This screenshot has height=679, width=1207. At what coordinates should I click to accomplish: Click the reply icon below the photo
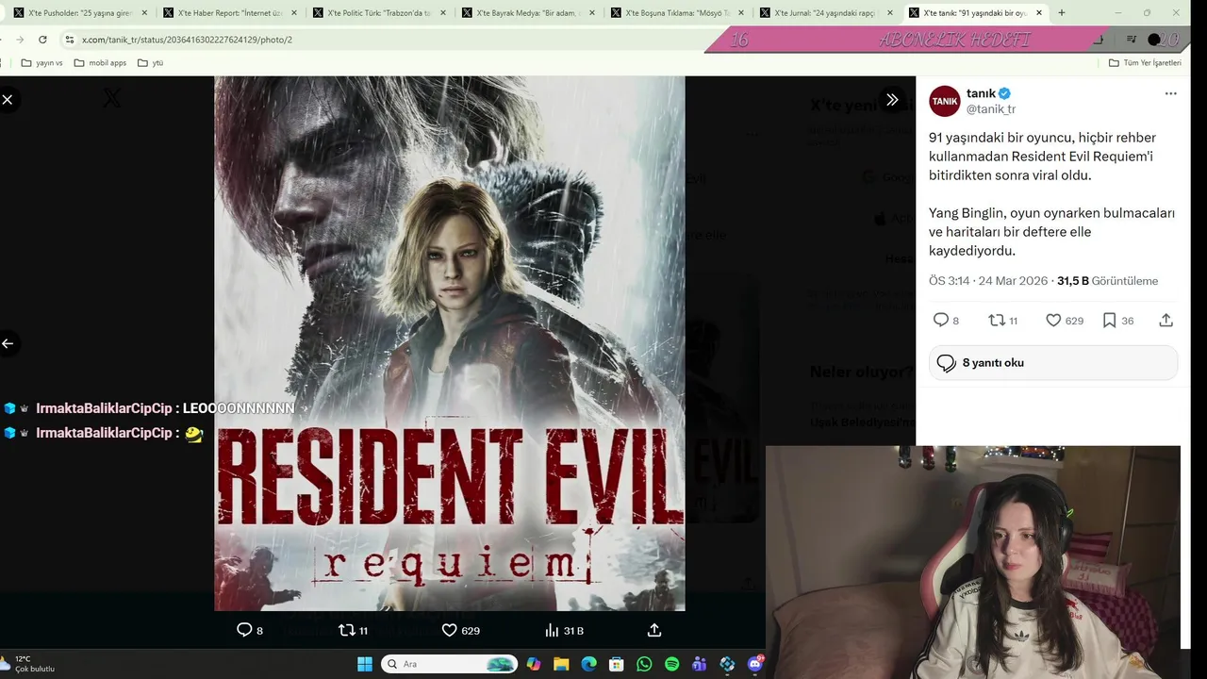click(x=243, y=630)
